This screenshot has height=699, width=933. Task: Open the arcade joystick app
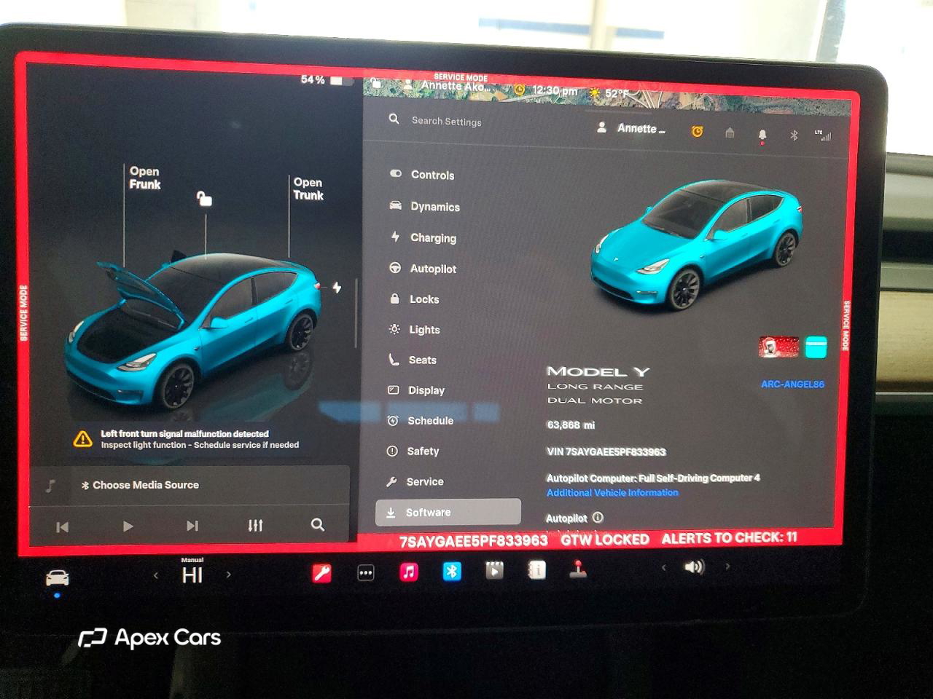(x=578, y=569)
